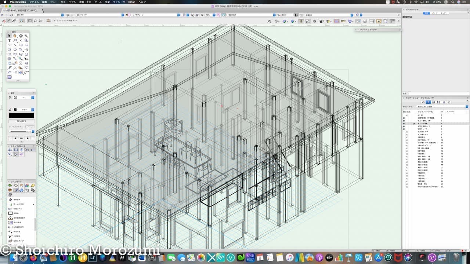
Task: Select the Text tool in Basic palette
Action: [x=10, y=40]
